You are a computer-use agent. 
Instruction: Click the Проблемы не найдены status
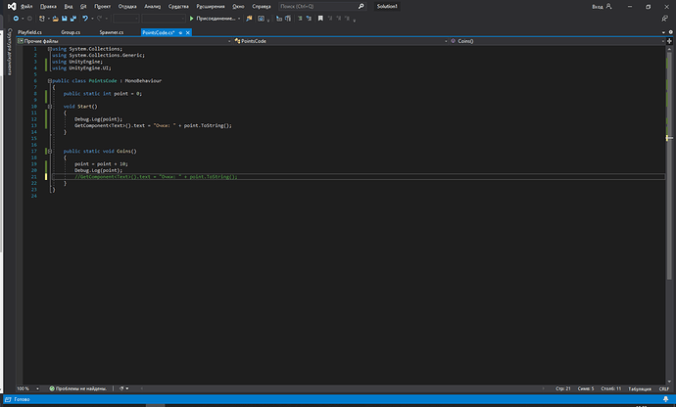coord(81,388)
